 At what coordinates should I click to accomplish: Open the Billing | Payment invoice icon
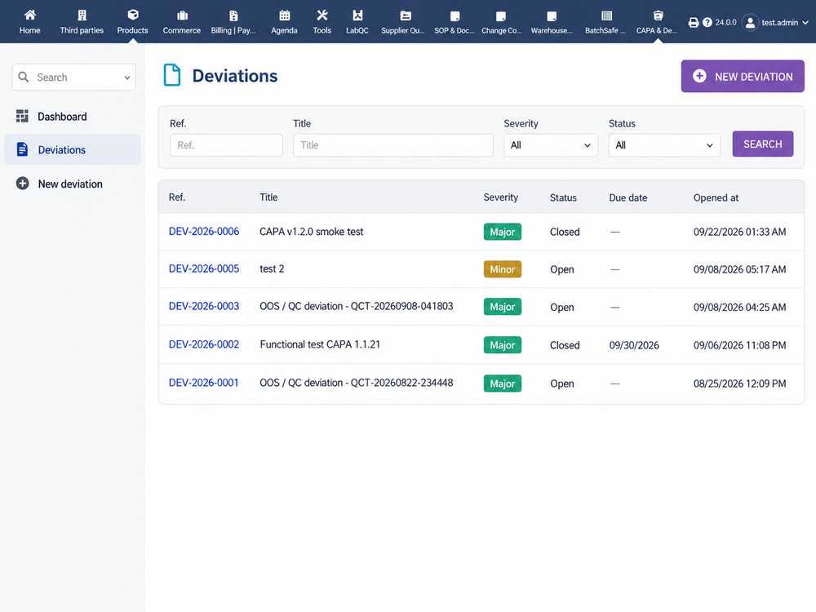(x=233, y=16)
